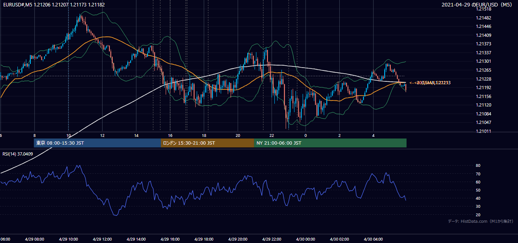Click hour label 16 on price chart axis
The width and height of the screenshot is (518, 243).
[170, 135]
